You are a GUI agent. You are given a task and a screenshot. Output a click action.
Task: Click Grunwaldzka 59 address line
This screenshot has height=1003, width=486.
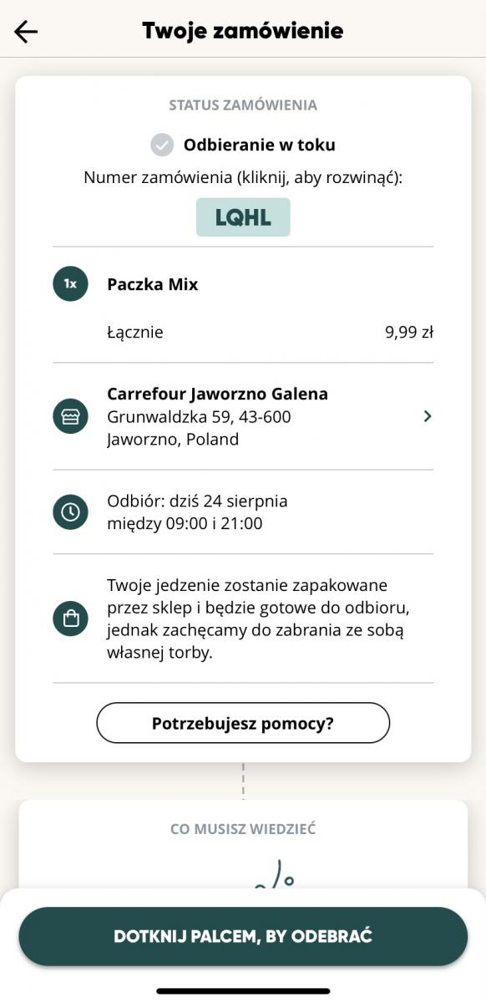pyautogui.click(x=199, y=416)
